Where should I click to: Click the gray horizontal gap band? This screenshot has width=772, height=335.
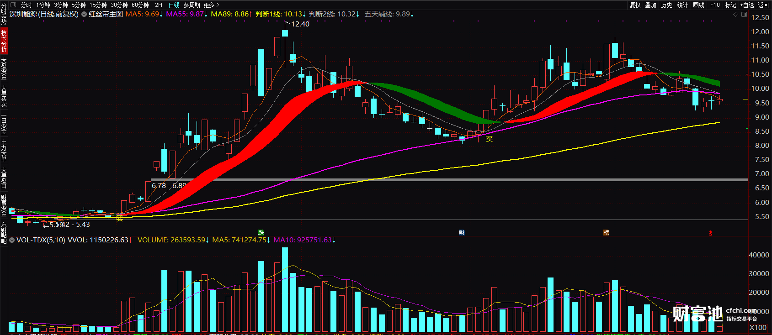tap(449, 180)
